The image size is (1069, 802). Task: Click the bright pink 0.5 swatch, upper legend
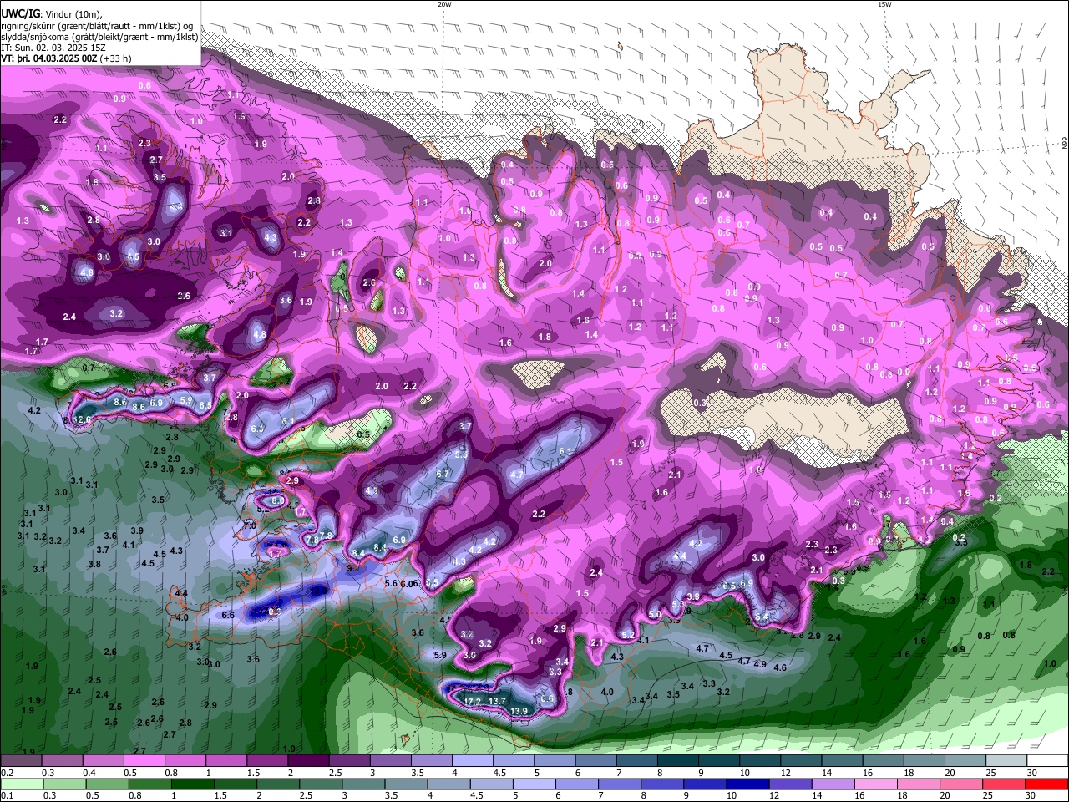click(144, 761)
